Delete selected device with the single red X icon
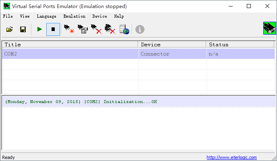Screen dimensions: 277x161 (96, 29)
